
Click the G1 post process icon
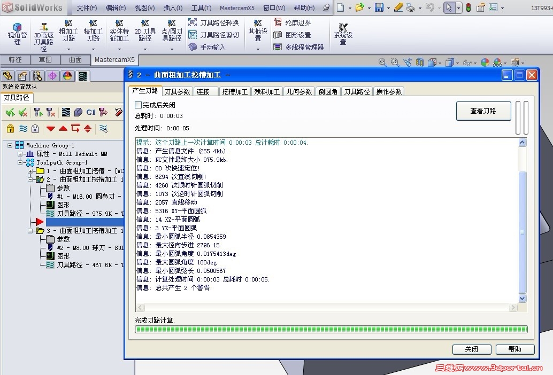click(x=91, y=112)
